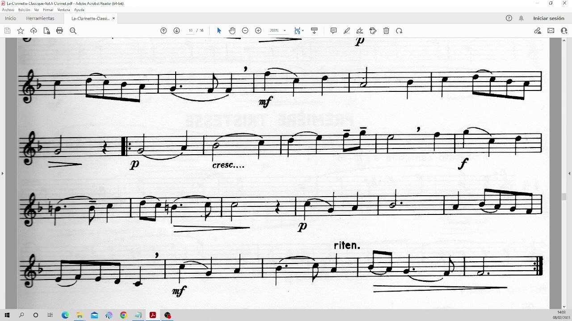This screenshot has height=321, width=572.
Task: Activate the Hand pan tool
Action: [232, 31]
